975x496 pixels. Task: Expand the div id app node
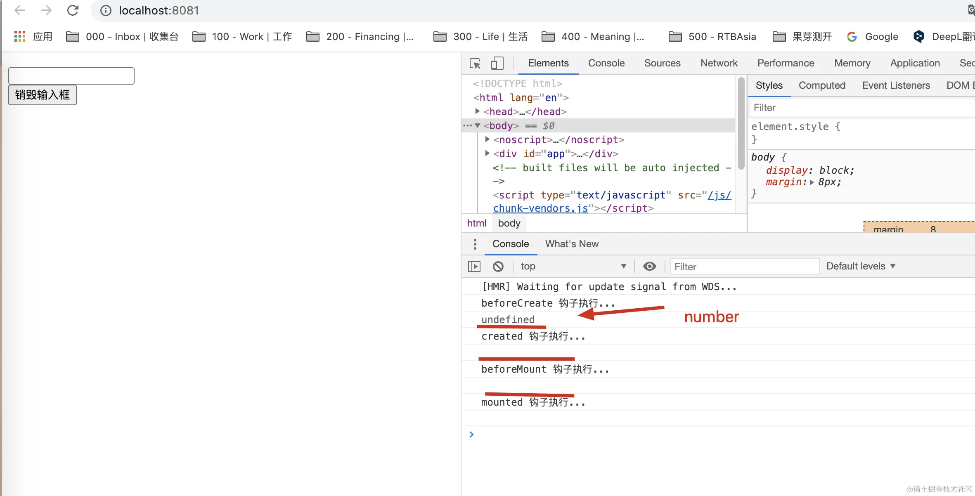[x=487, y=154]
